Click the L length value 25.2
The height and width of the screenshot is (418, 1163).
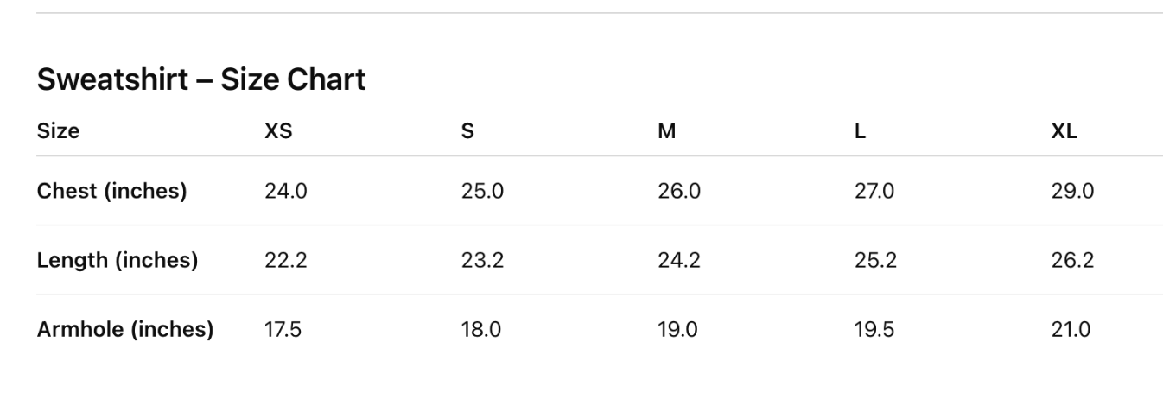[x=875, y=260]
